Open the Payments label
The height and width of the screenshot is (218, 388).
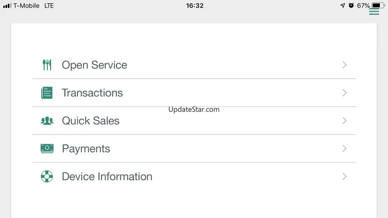pos(86,148)
